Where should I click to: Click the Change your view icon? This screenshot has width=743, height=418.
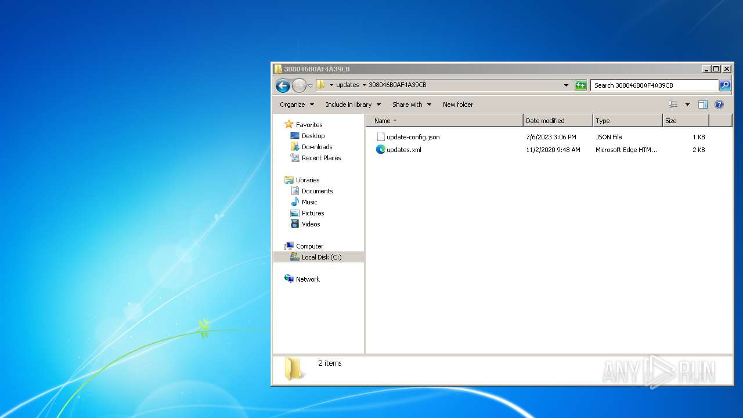coord(673,105)
